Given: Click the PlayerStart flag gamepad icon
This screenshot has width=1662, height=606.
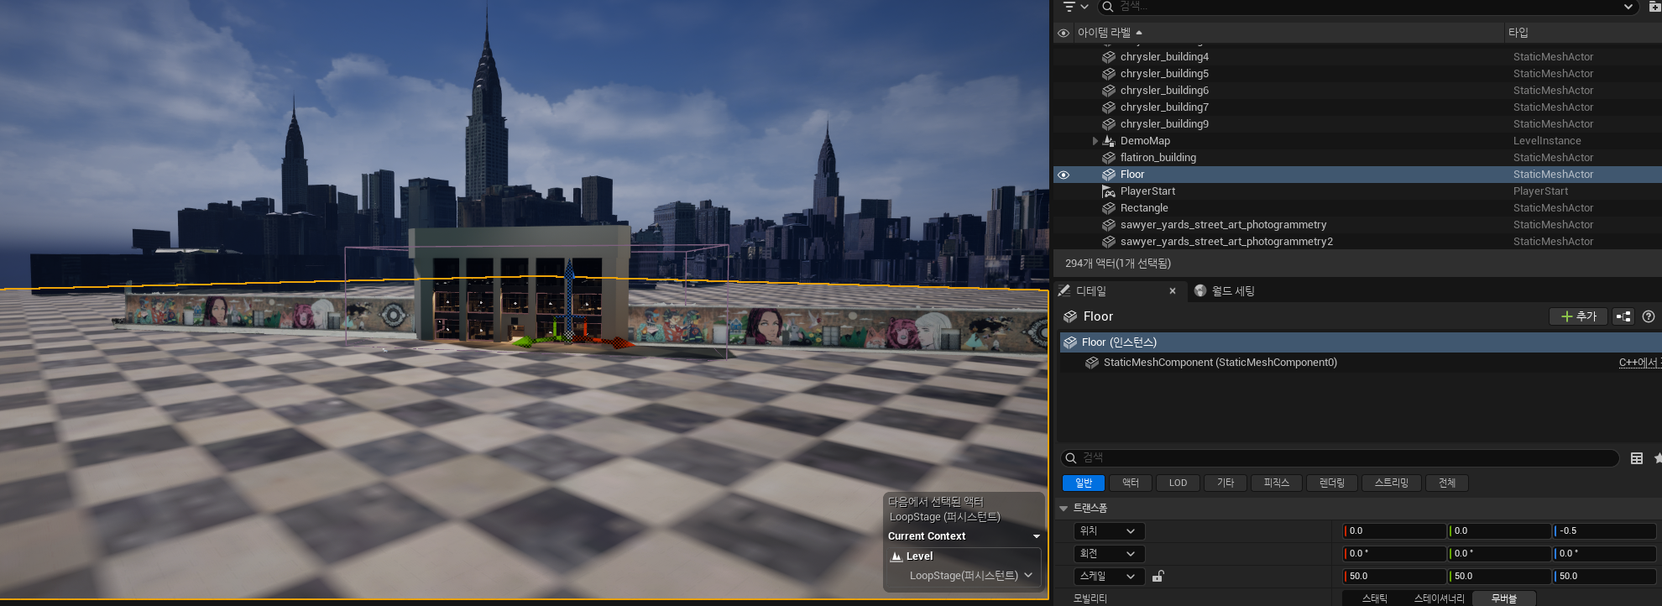Looking at the screenshot, I should coord(1109,191).
